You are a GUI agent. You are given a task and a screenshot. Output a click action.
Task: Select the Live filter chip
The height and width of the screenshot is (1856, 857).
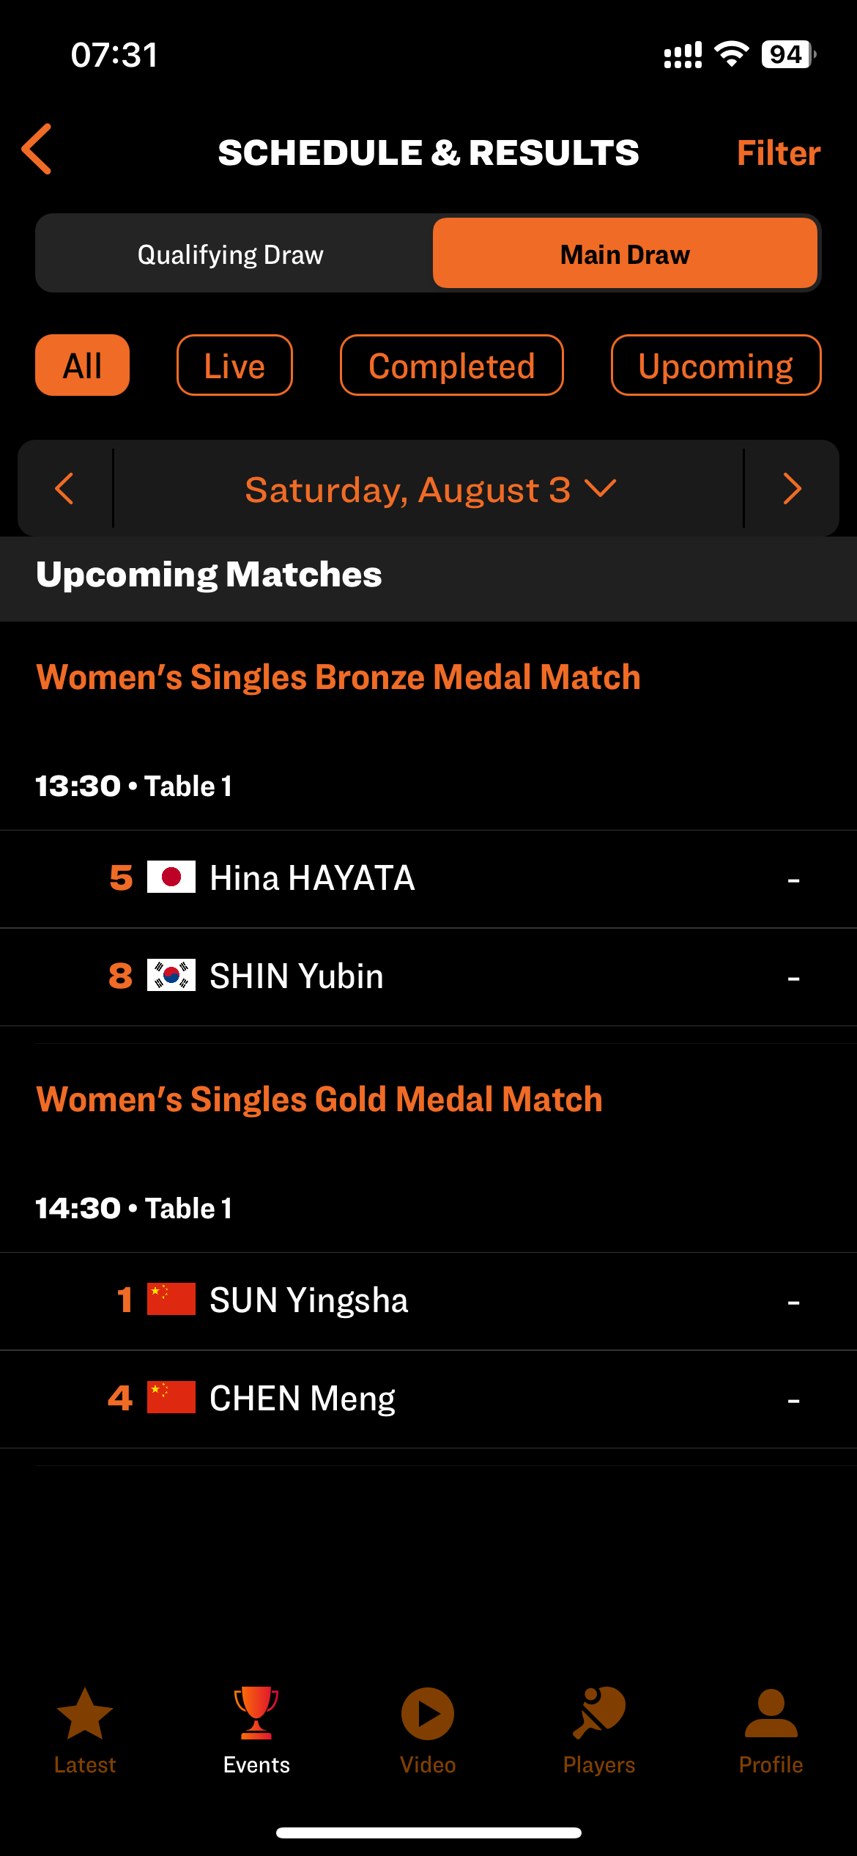(x=234, y=365)
